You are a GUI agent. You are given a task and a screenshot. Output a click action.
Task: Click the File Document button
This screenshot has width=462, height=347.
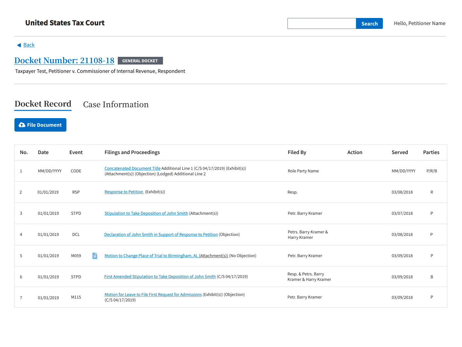click(40, 125)
